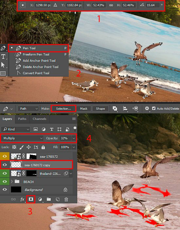Select the Path Selection arrow tool
This screenshot has width=180, height=230.
click(x=3, y=65)
